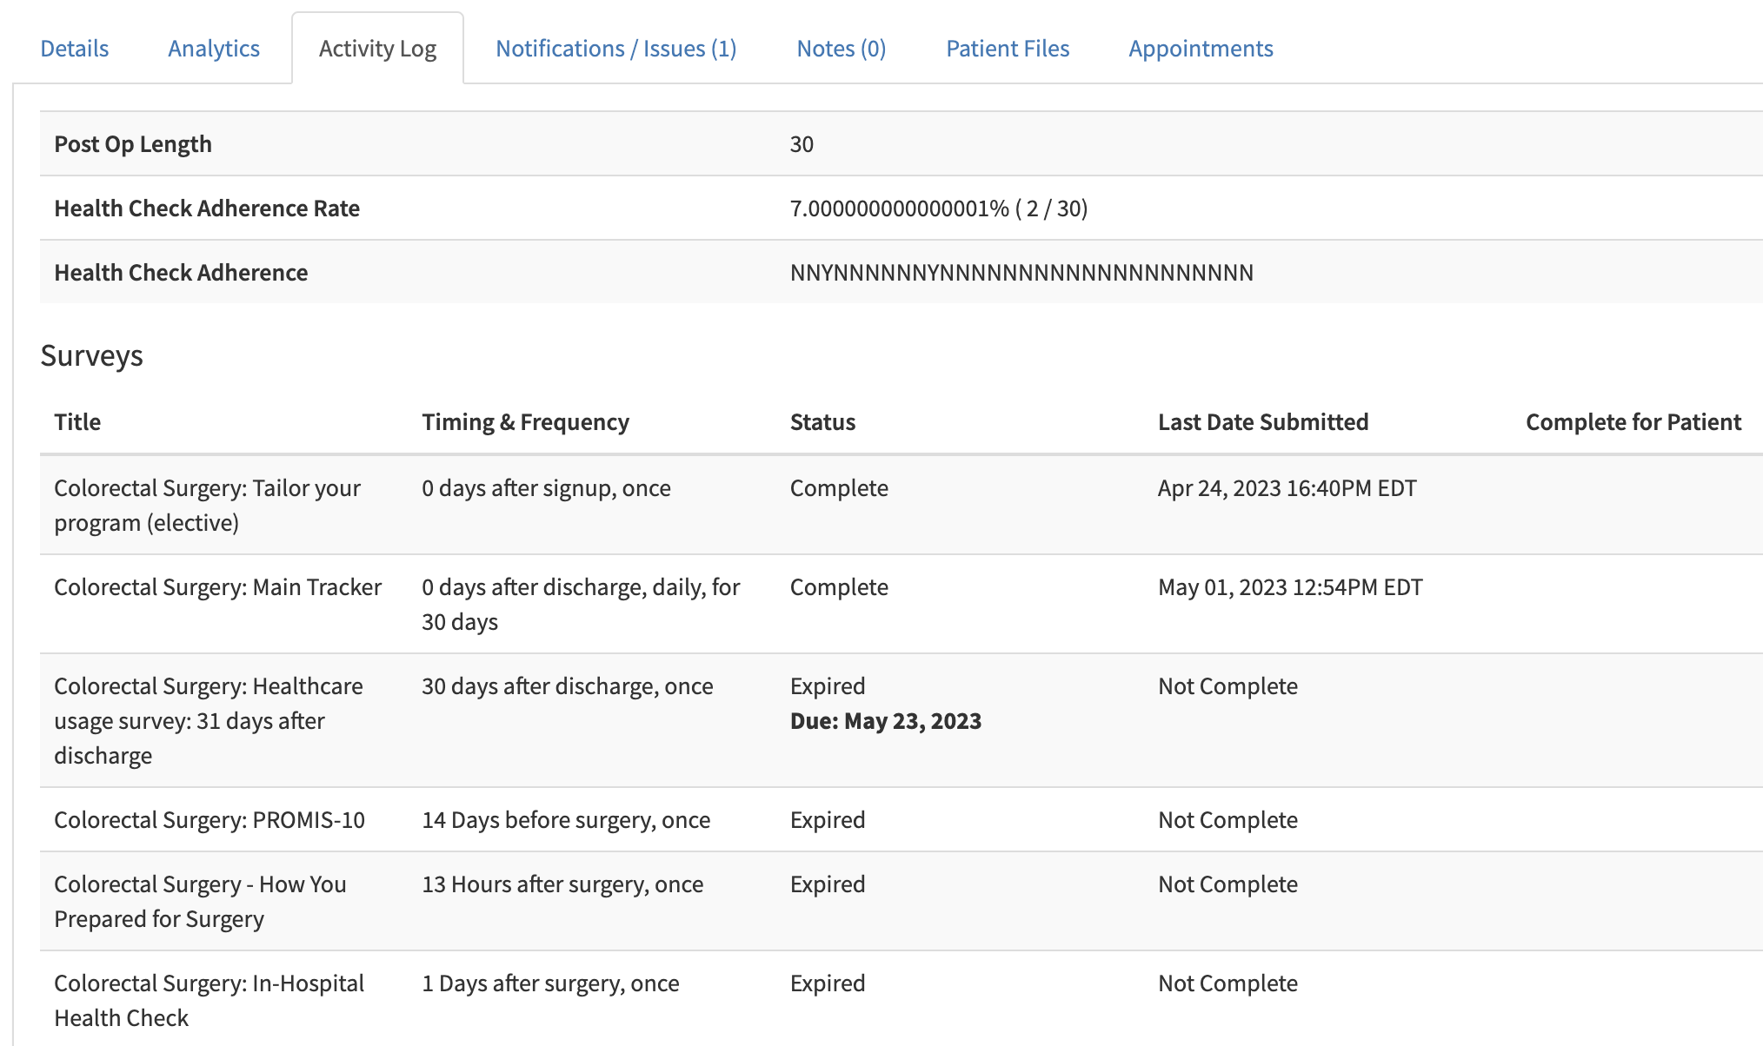
Task: Click the Due: May 23, 2023 text
Action: [x=885, y=721]
